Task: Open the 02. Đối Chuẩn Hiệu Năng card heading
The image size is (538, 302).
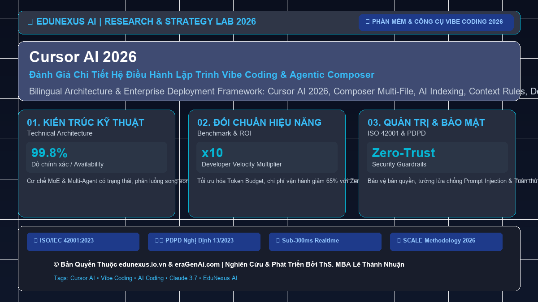Action: tap(259, 123)
